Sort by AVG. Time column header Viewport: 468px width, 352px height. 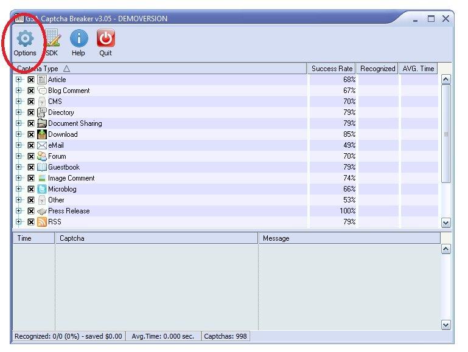pyautogui.click(x=418, y=69)
